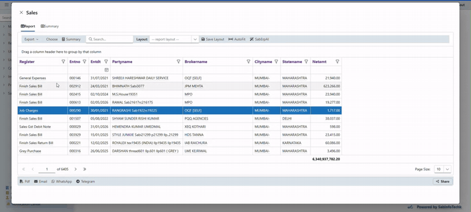Open filter for Register column
The image size is (471, 212).
pos(63,62)
